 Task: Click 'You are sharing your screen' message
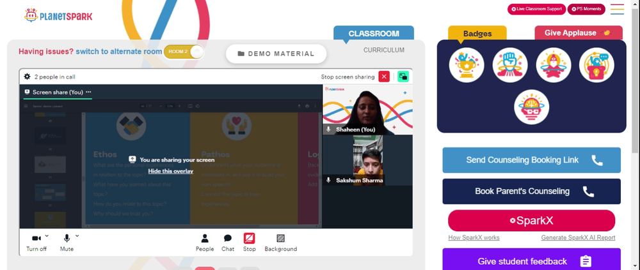tap(177, 160)
